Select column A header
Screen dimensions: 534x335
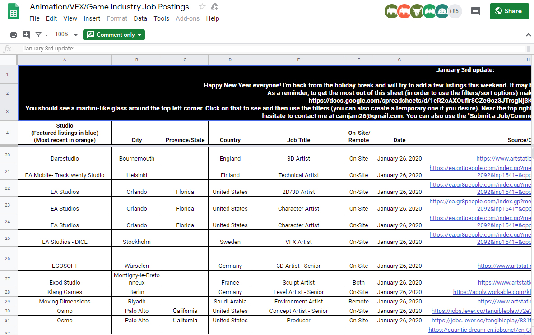click(65, 60)
